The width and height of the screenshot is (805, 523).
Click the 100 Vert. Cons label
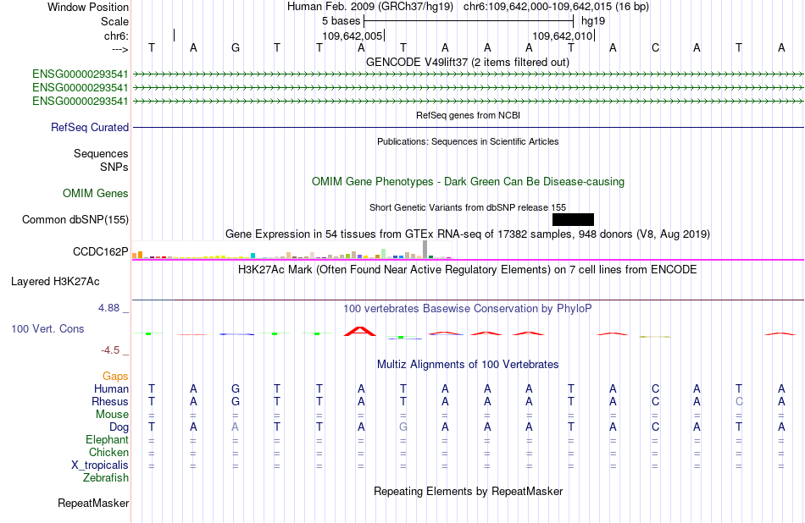[47, 328]
